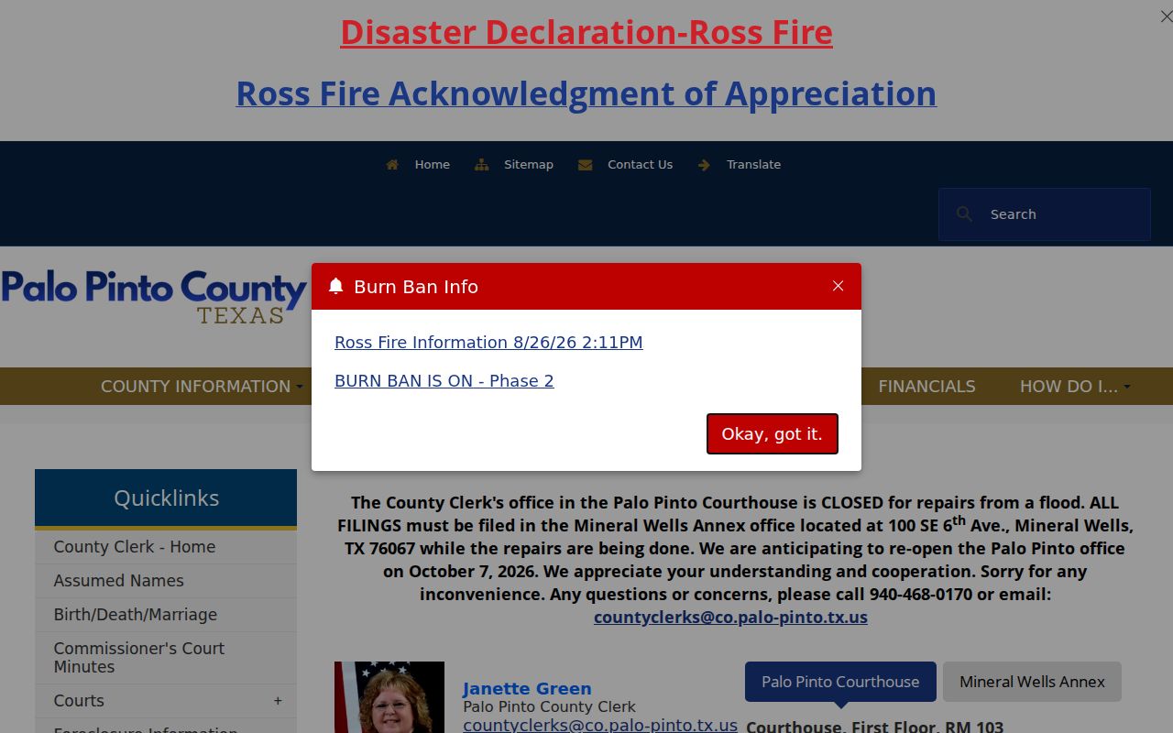Open the Financials menu item
Screen dimensions: 1173x733
point(926,387)
